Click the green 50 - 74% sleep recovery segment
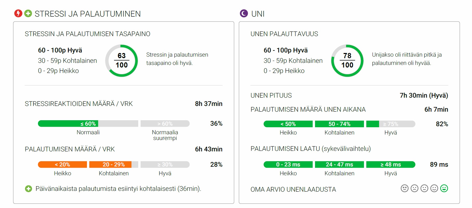 point(339,124)
